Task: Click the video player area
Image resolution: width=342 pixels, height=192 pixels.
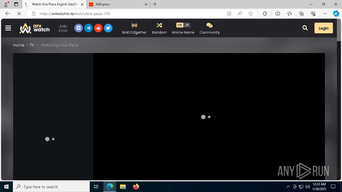Action: tap(209, 117)
